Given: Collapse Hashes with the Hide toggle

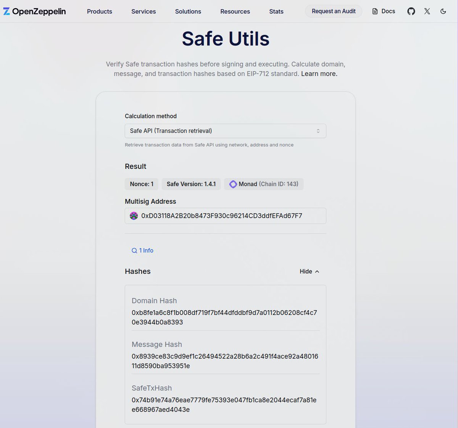Looking at the screenshot, I should pyautogui.click(x=309, y=271).
